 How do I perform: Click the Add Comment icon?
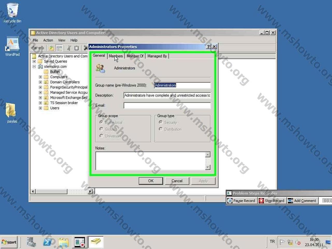pos(291,201)
